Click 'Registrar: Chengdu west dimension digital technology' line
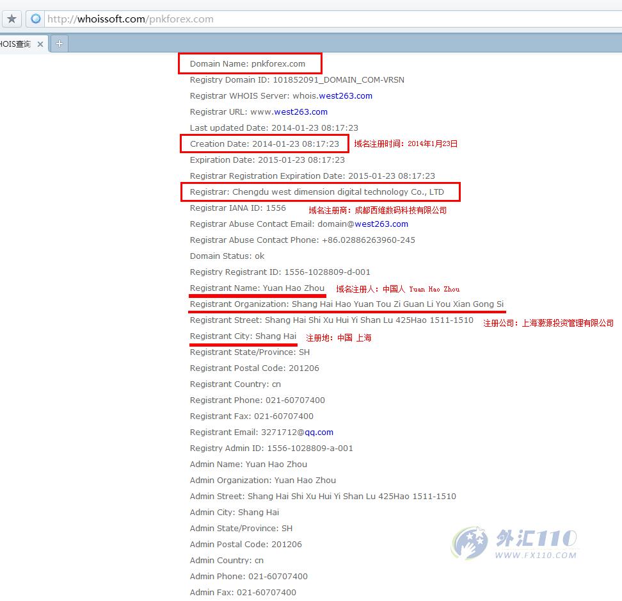Screen dimensions: 622x601 [x=317, y=192]
